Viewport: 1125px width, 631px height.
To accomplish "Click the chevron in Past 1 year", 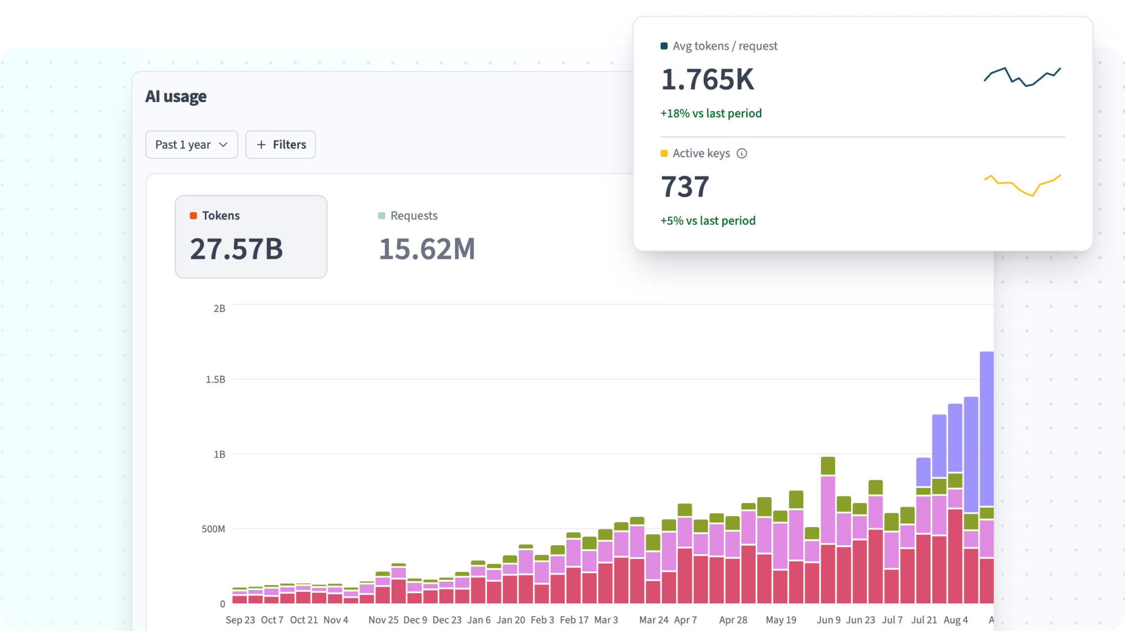I will coord(224,144).
